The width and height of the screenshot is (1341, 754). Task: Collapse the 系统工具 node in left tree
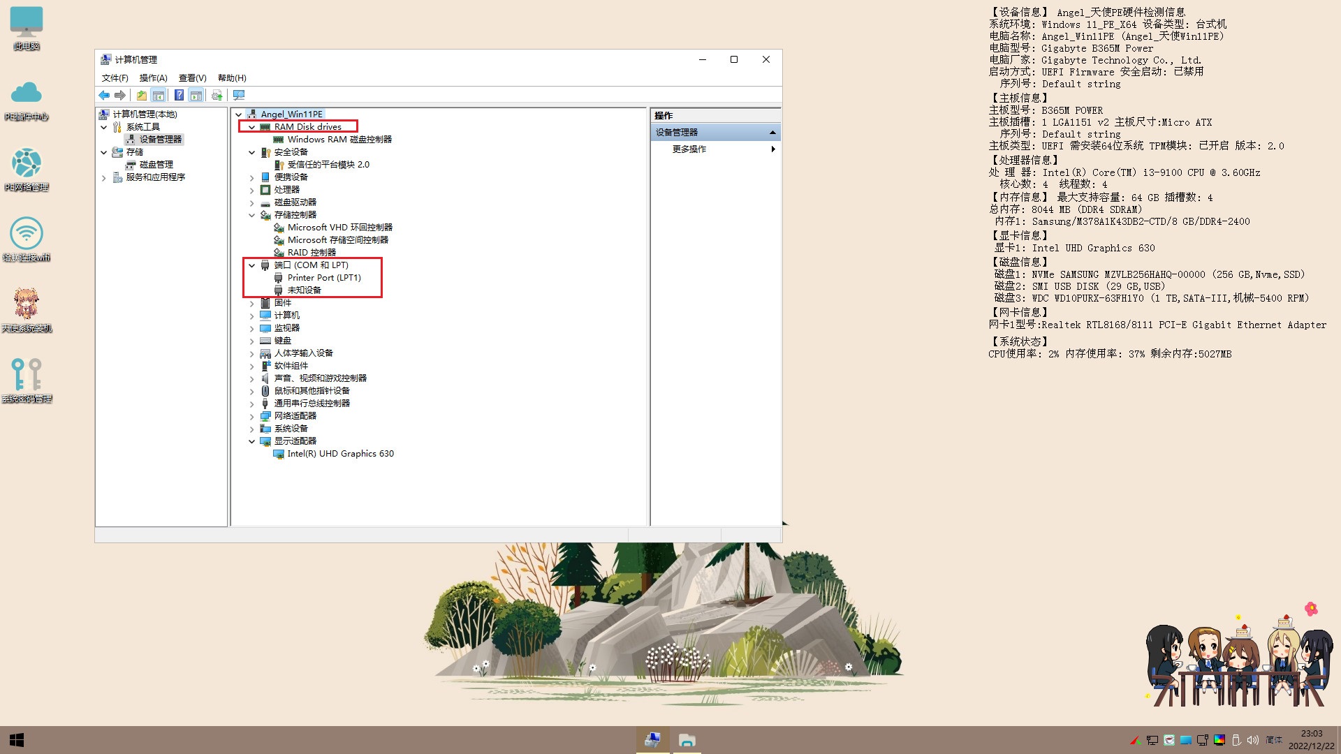104,127
